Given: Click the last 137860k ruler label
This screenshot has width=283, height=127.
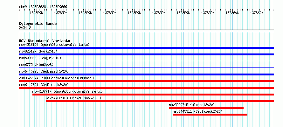Looking at the screenshot, I should click(257, 13).
